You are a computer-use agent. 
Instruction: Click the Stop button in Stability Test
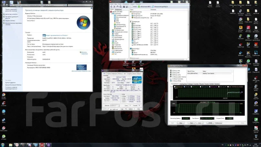(181, 123)
